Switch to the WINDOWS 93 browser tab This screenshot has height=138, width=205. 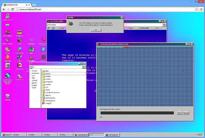16,5
